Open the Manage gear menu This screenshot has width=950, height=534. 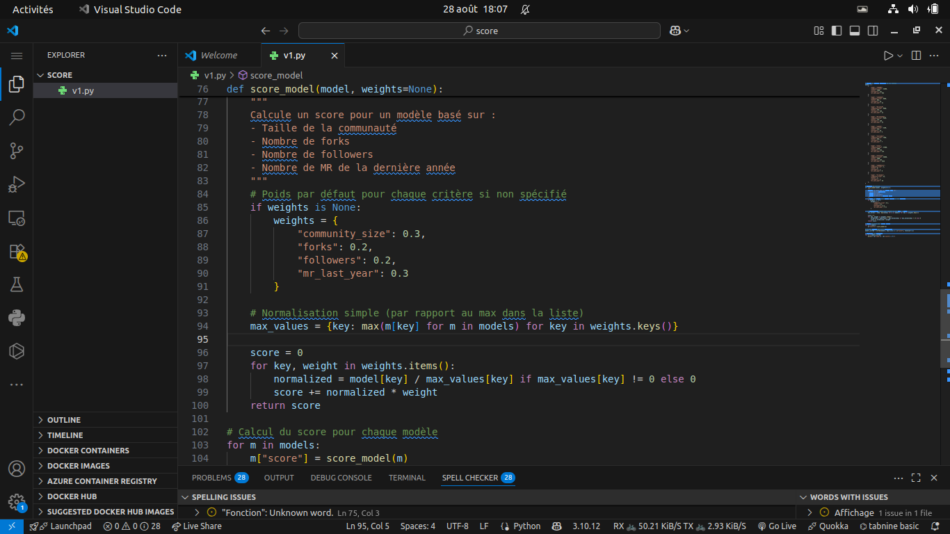(x=17, y=502)
